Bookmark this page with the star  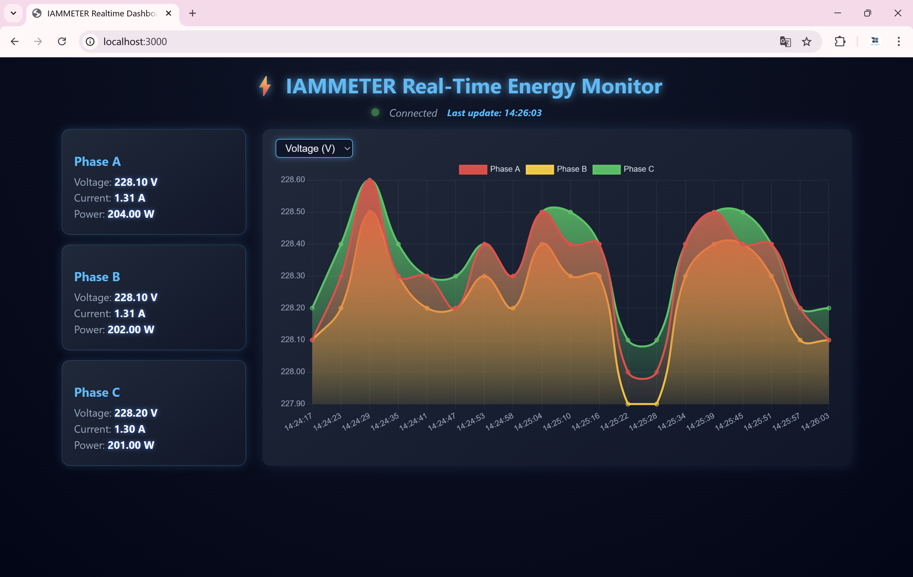pos(806,41)
